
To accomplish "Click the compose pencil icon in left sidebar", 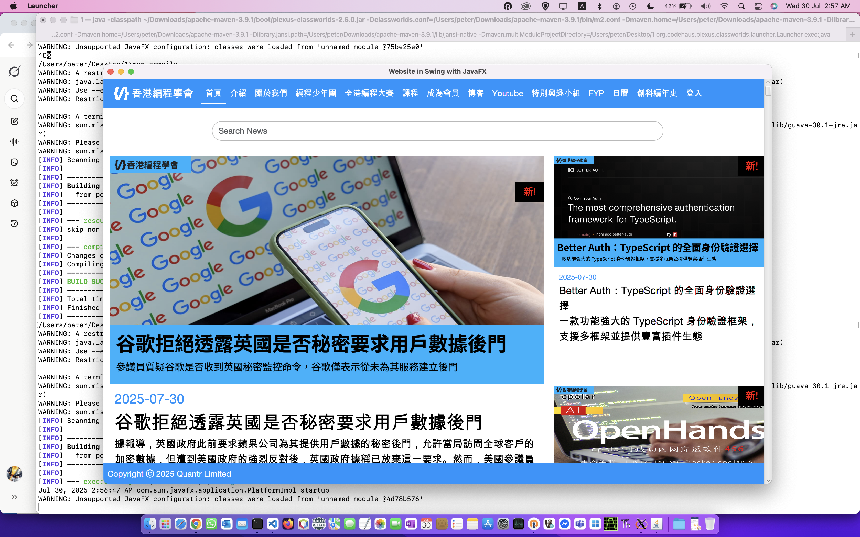I will click(x=14, y=121).
